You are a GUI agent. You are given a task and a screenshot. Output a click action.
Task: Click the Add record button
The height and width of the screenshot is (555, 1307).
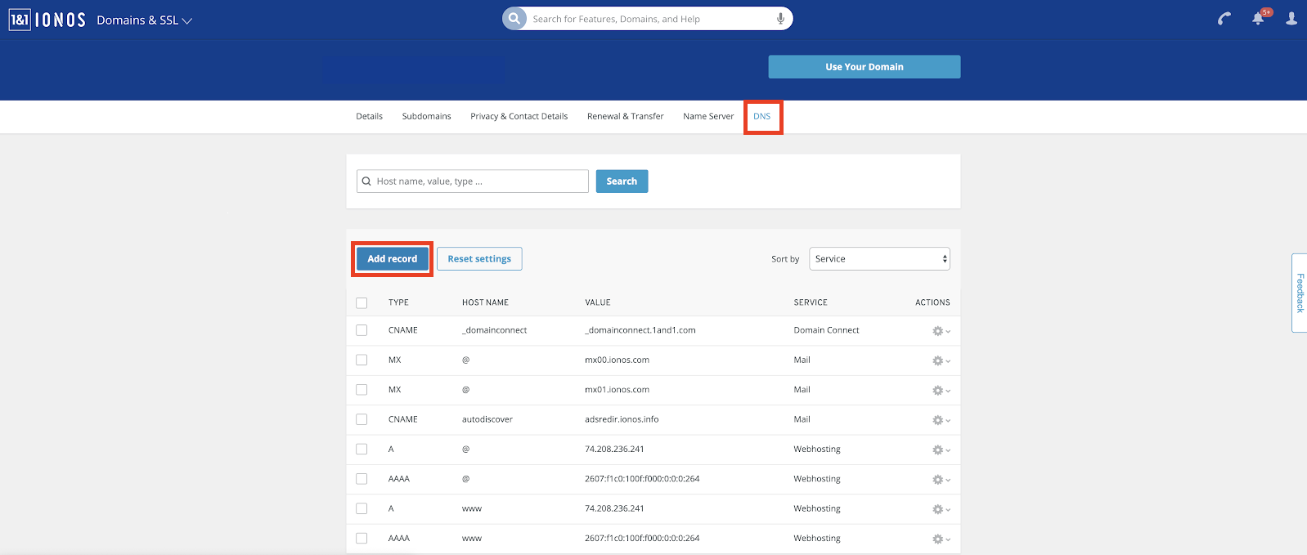(392, 258)
